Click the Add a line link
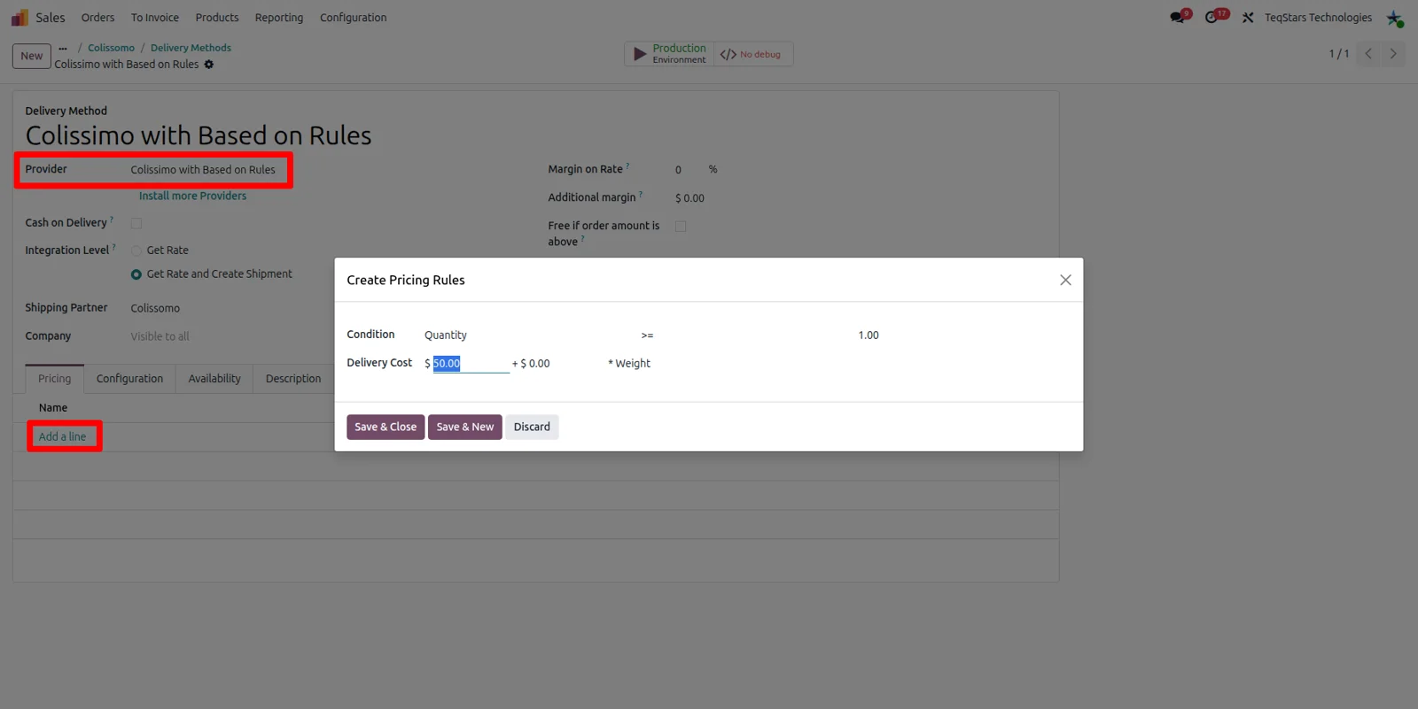 click(62, 437)
